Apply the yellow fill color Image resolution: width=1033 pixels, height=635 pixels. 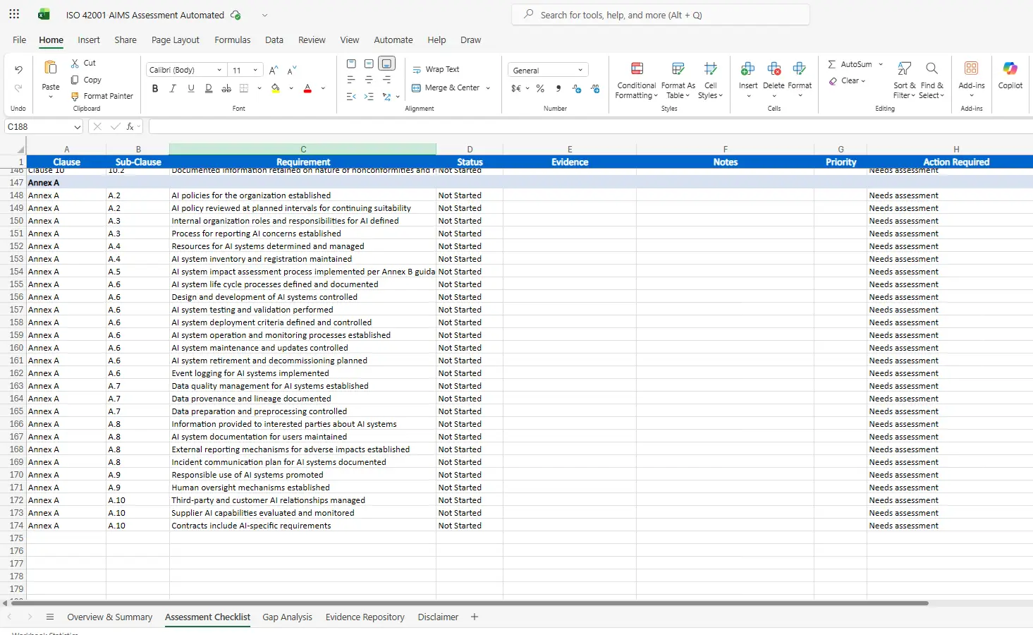point(276,89)
